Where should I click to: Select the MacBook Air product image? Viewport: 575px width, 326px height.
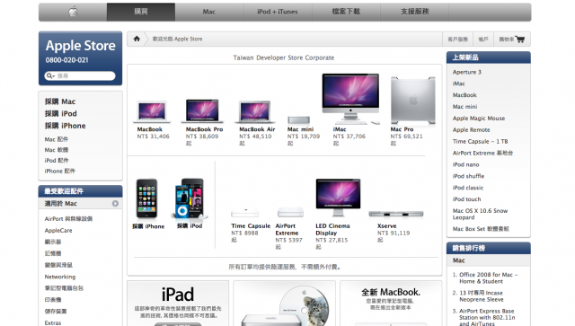[255, 112]
